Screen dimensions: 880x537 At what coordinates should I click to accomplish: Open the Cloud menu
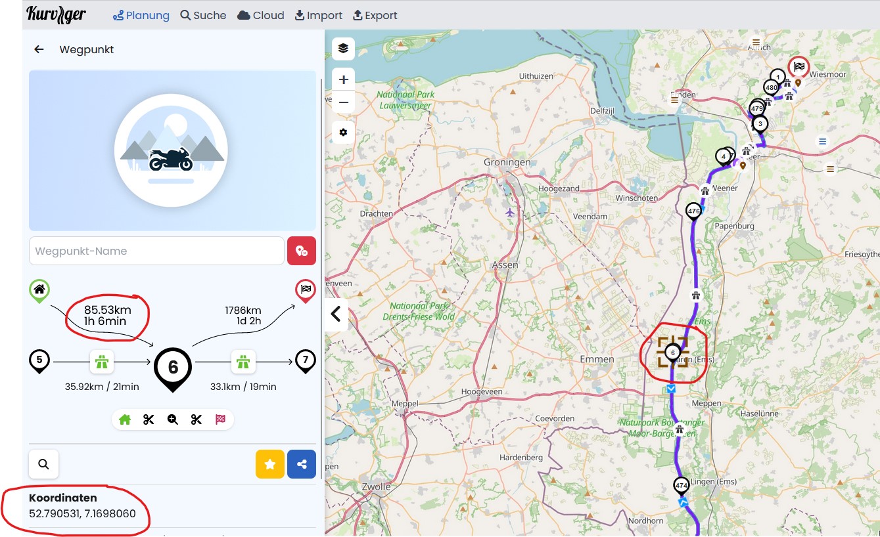[261, 15]
